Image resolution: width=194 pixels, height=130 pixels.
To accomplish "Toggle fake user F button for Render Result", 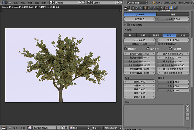I will pyautogui.click(x=58, y=128).
